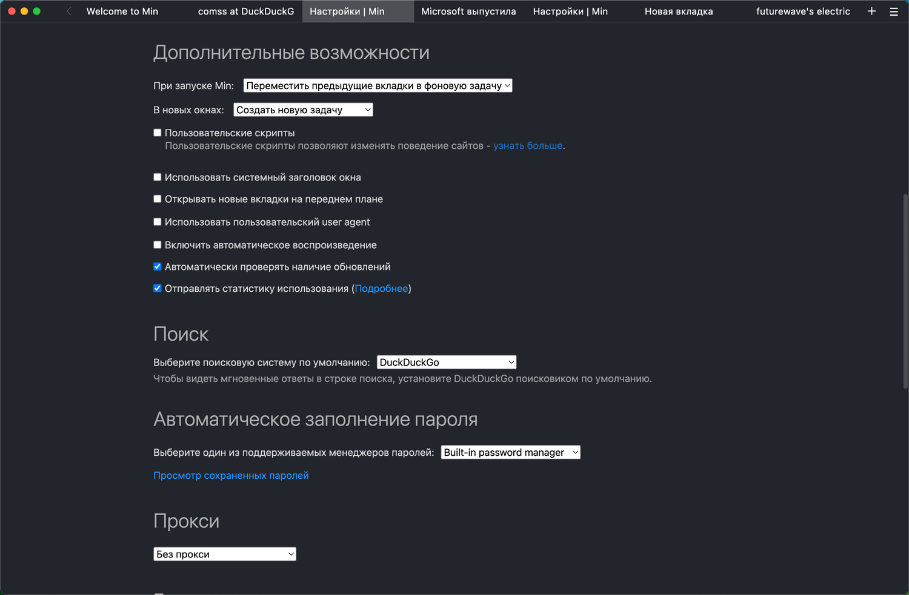Click the vertical page scrollbar
909x595 pixels.
905,291
